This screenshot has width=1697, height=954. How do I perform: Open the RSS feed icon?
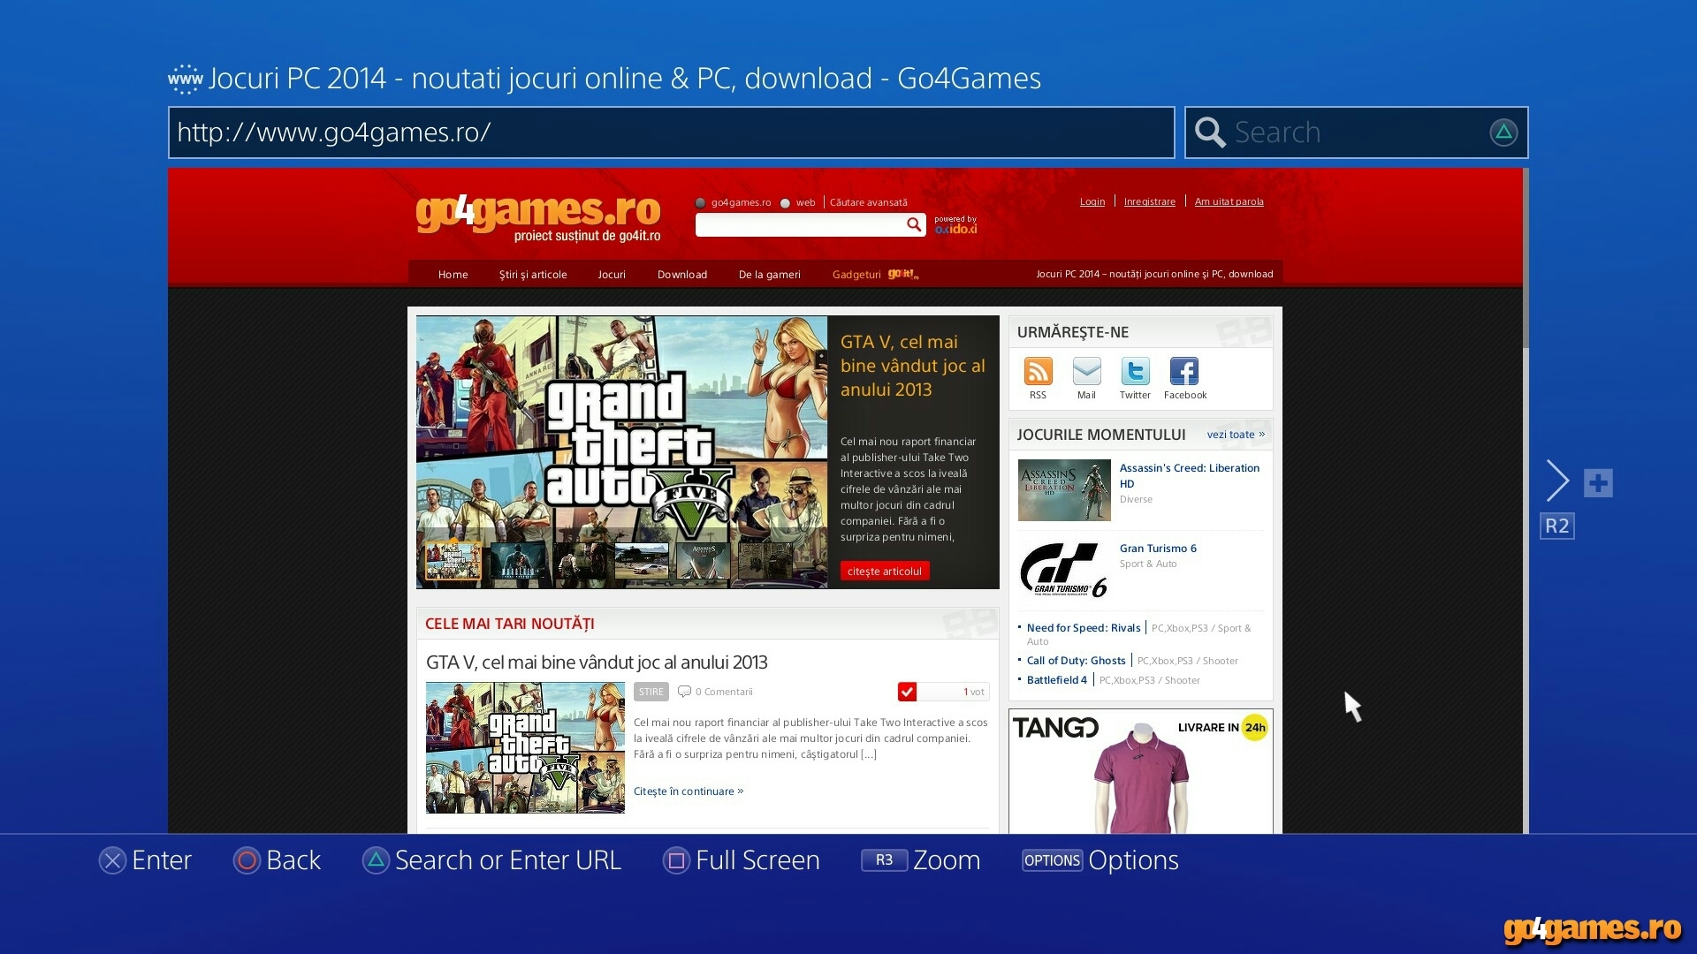click(1038, 371)
